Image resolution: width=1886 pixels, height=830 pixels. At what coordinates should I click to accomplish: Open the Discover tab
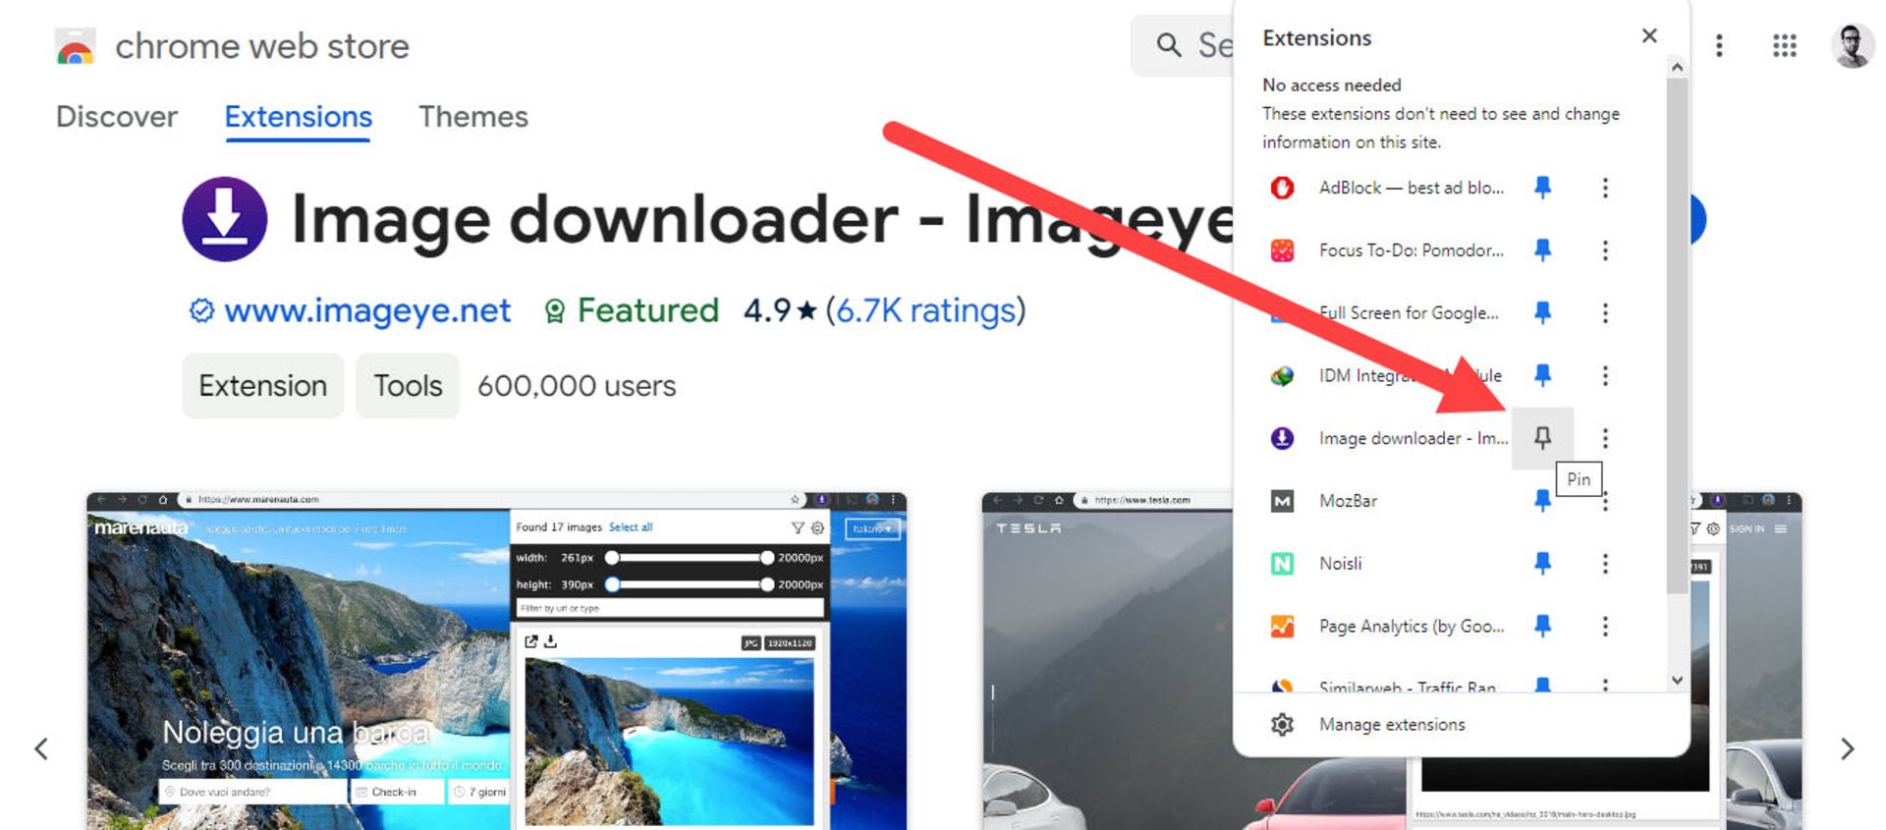pyautogui.click(x=117, y=117)
